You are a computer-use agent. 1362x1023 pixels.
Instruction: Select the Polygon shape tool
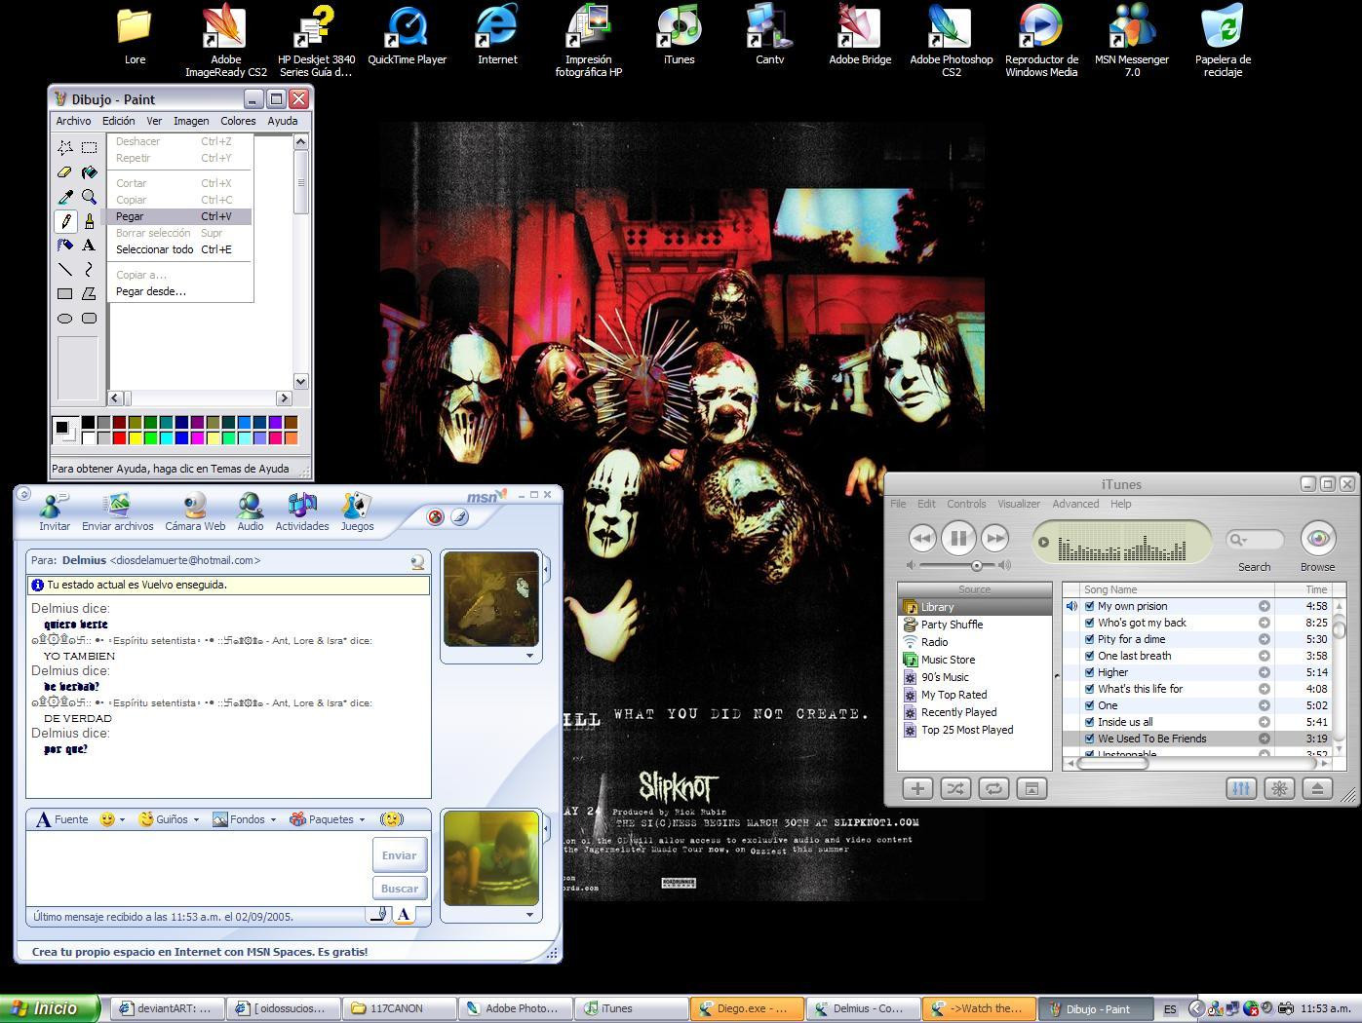point(89,293)
